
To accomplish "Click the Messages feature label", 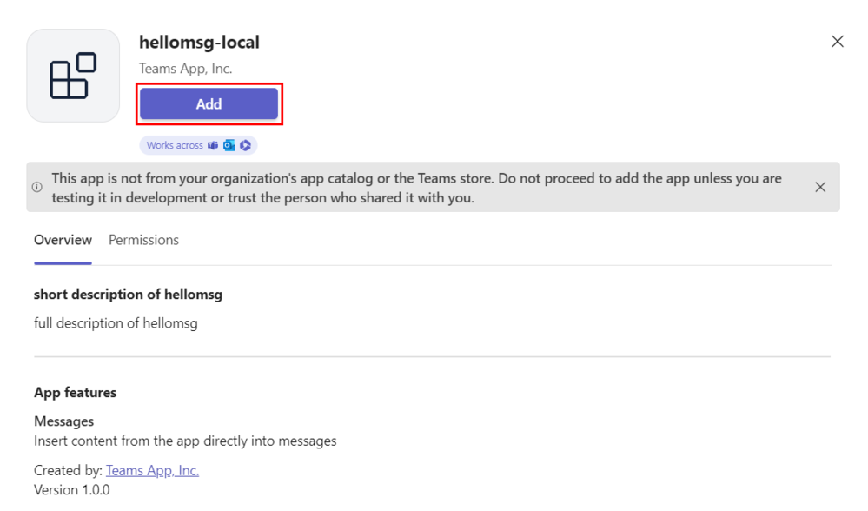I will 63,421.
